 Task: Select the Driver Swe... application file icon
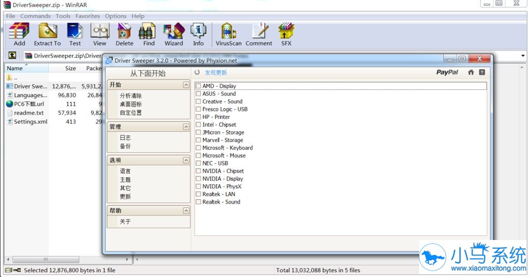coord(10,86)
